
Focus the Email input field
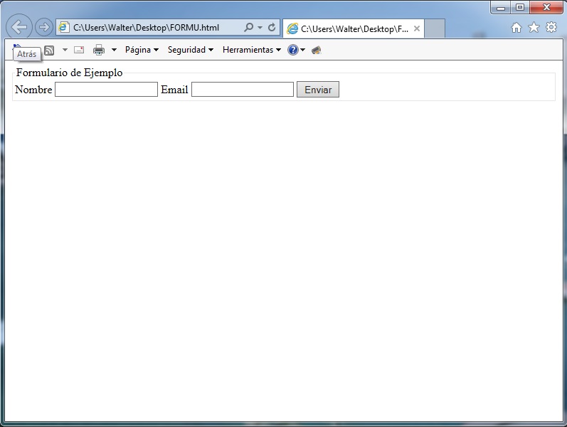[243, 90]
